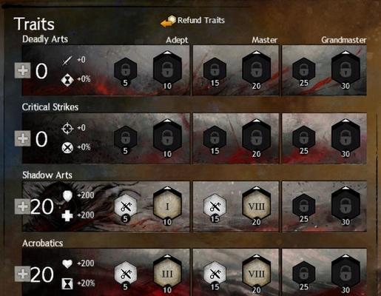Click the Deadly Arts sword power stat icon
Screen dimensions: 381x296
[x=67, y=60]
